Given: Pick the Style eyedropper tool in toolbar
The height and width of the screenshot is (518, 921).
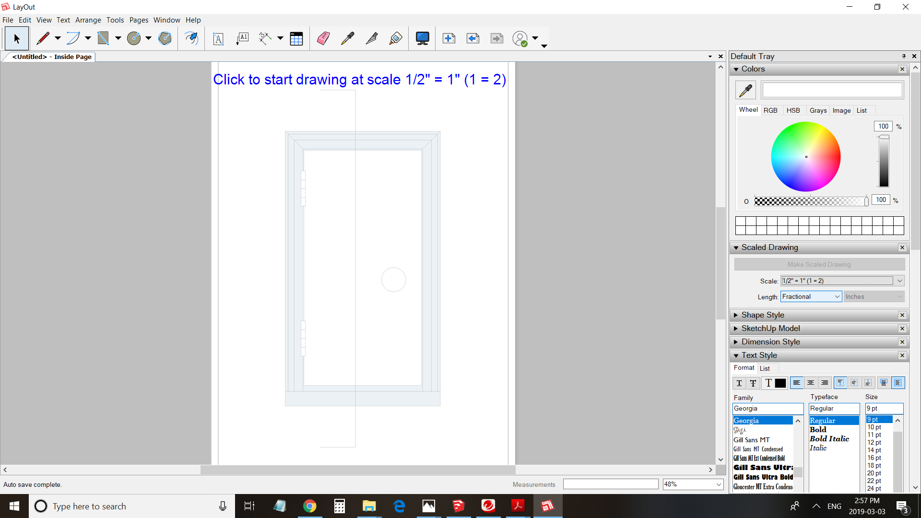Looking at the screenshot, I should click(347, 38).
